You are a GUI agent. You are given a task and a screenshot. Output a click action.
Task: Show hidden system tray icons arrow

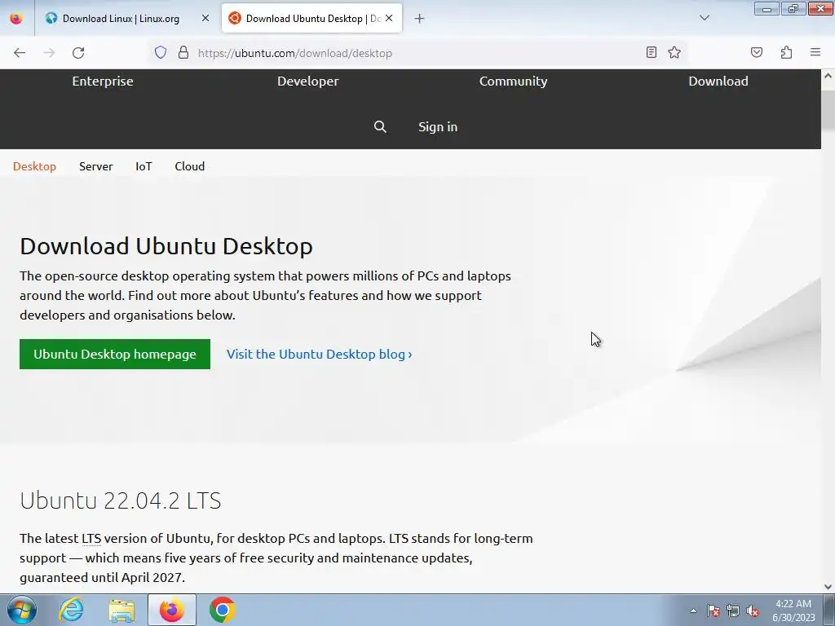click(693, 611)
